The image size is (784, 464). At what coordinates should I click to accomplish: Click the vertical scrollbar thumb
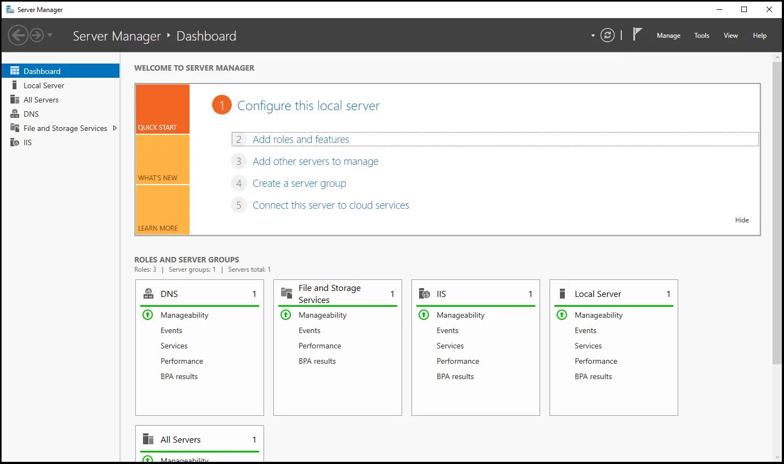[777, 213]
